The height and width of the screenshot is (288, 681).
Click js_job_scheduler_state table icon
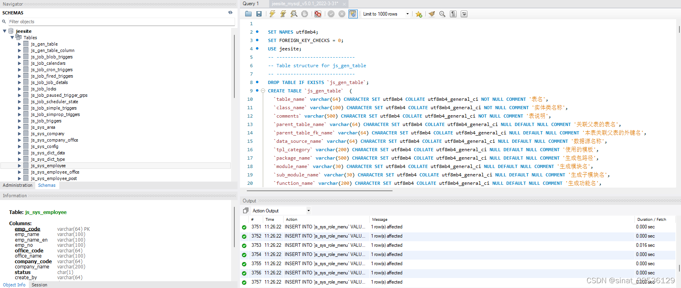point(26,102)
